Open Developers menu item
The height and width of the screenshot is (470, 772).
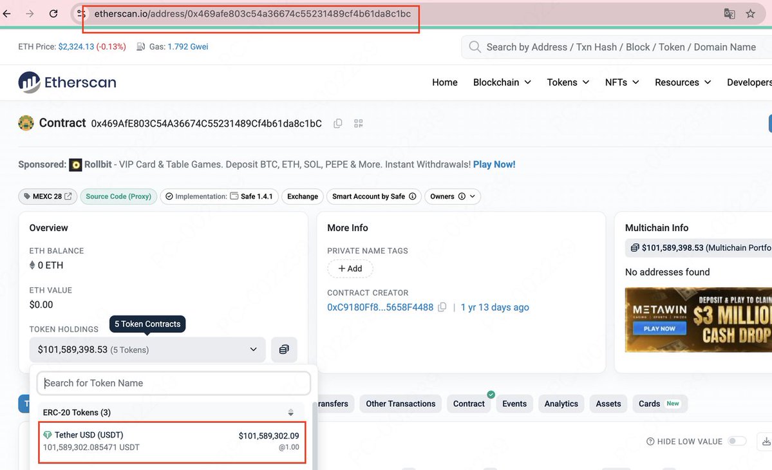(x=749, y=82)
